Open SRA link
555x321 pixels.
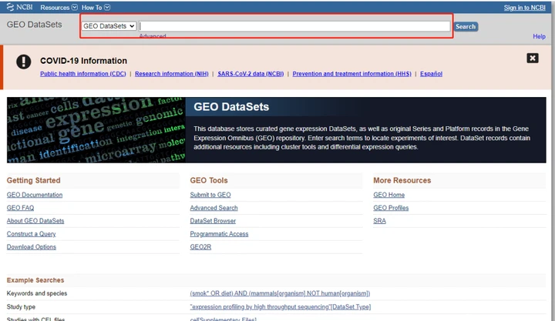tap(379, 221)
